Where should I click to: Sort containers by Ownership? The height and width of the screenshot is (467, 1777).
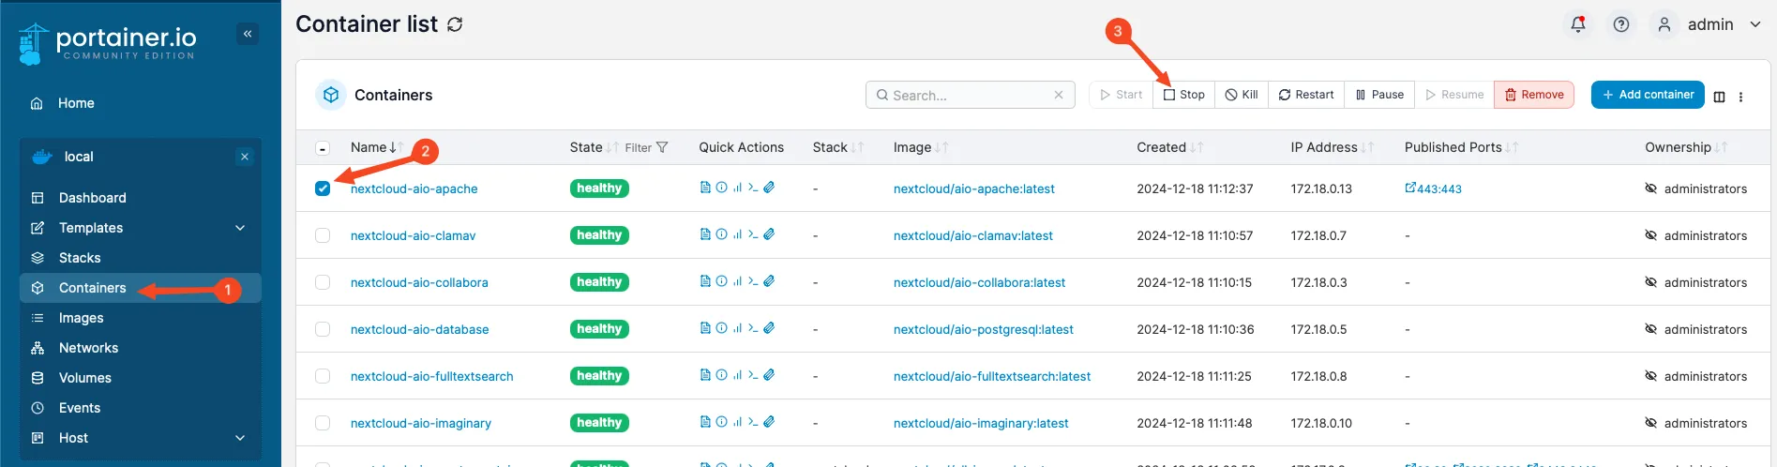coord(1686,147)
